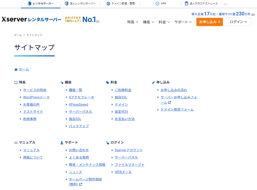Click the price tag icon beside 料金 heading
The height and width of the screenshot is (190, 257).
pos(108,83)
